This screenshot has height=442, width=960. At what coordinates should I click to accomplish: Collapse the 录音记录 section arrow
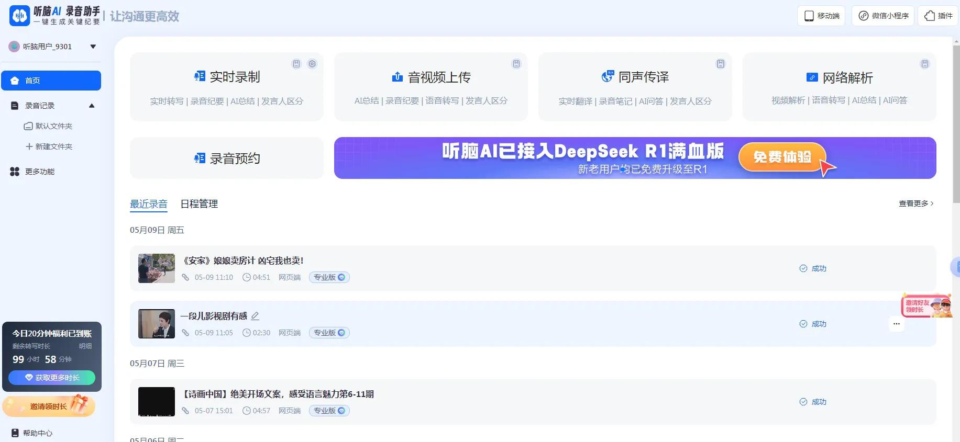point(92,106)
